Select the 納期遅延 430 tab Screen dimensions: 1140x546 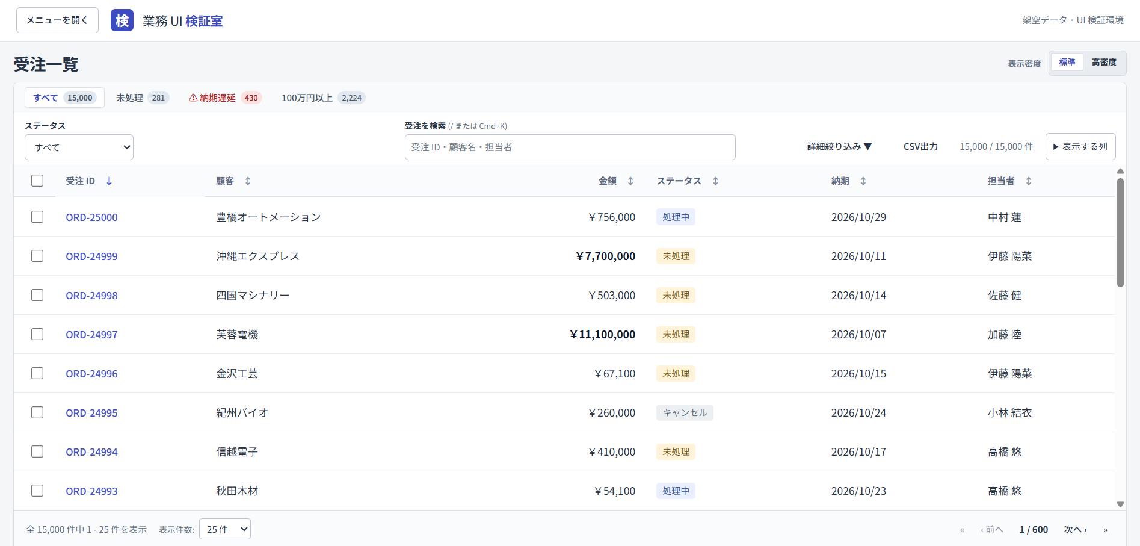click(x=225, y=98)
